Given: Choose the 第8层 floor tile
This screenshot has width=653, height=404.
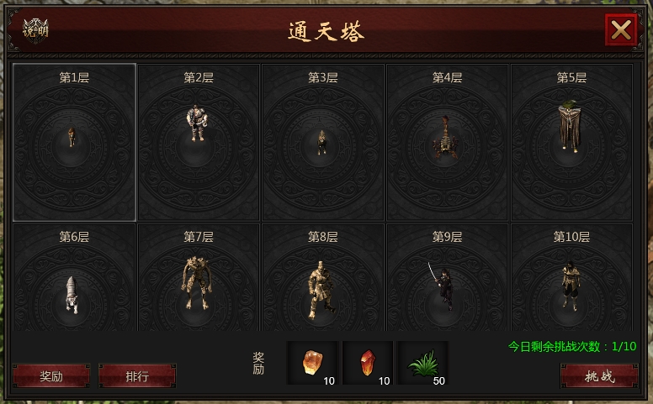Looking at the screenshot, I should tap(323, 277).
